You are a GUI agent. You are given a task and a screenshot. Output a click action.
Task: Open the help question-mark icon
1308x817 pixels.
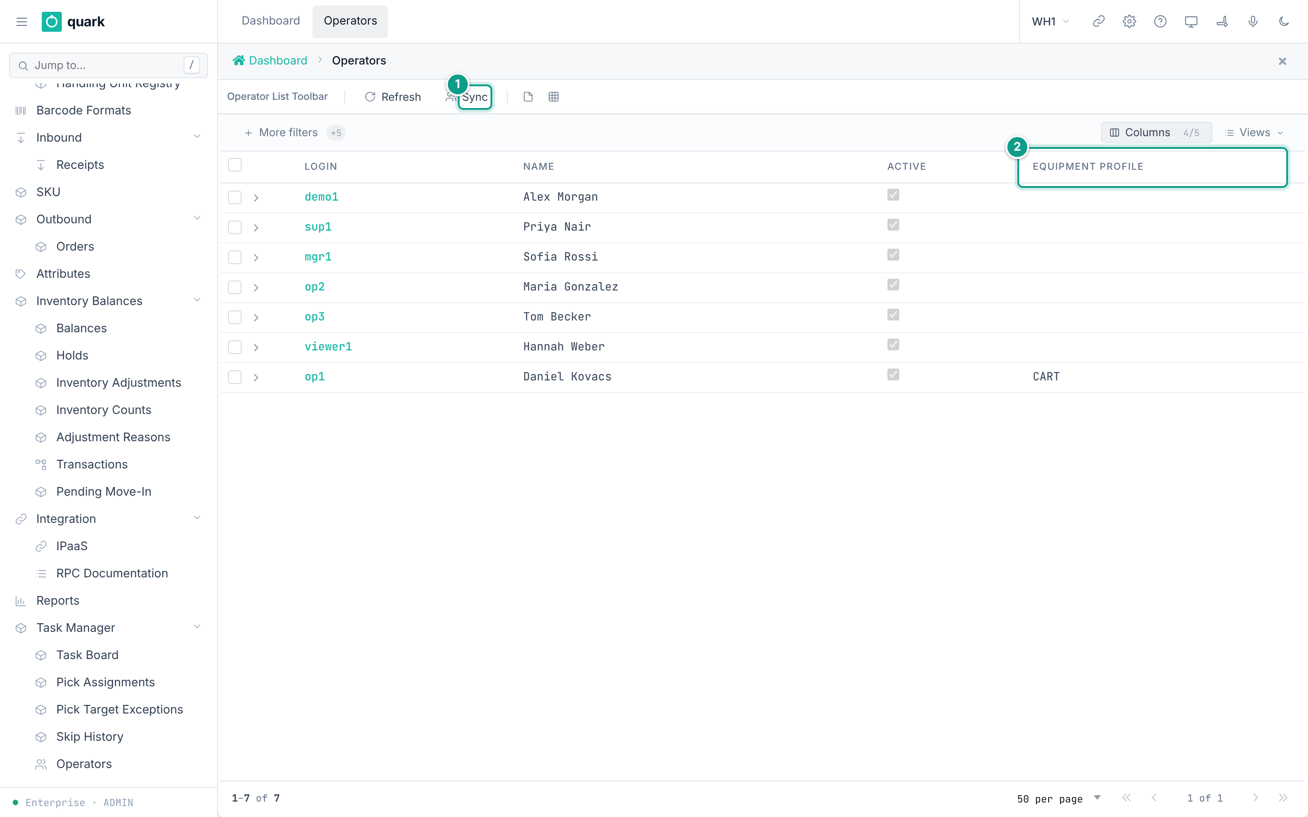(x=1160, y=22)
